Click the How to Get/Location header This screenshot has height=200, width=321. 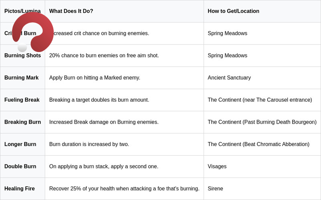pyautogui.click(x=233, y=11)
